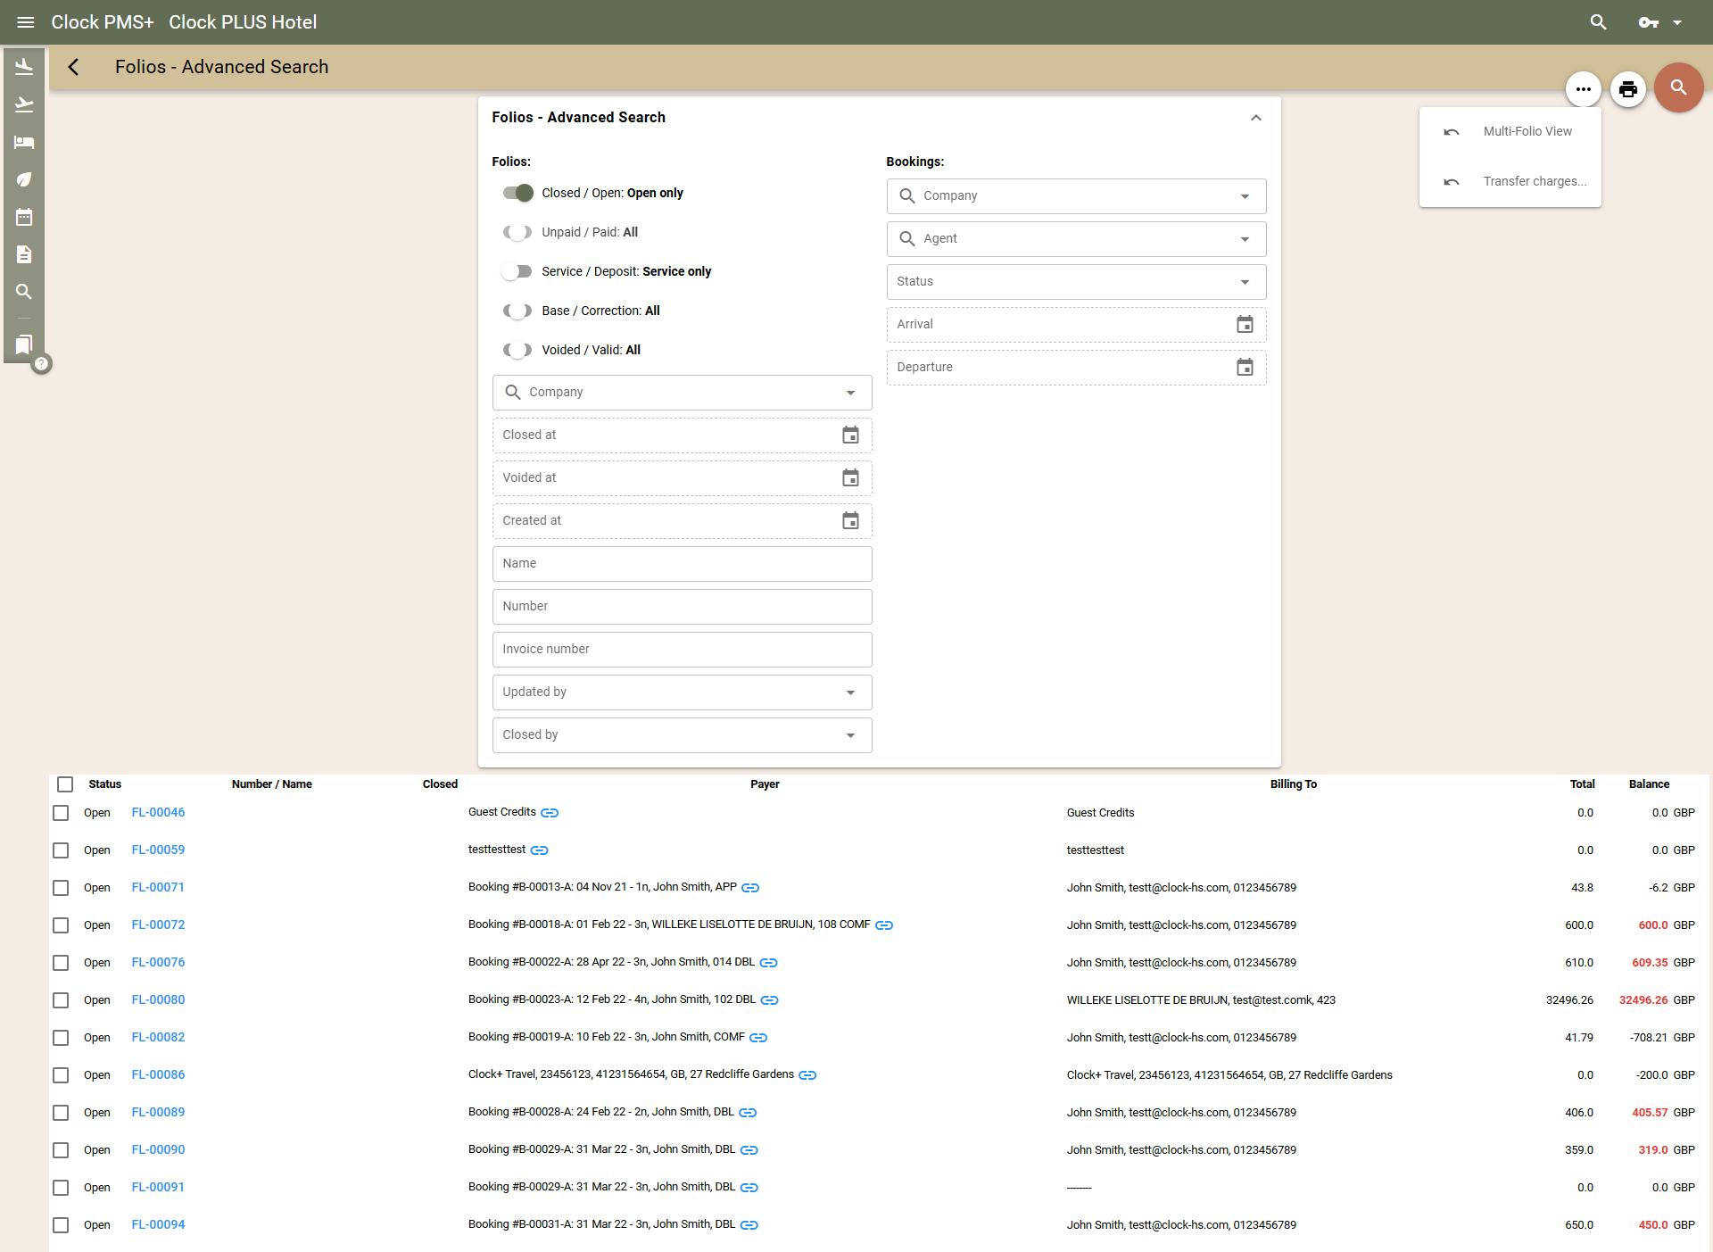Expand the Bookings Status dropdown

(x=1076, y=282)
